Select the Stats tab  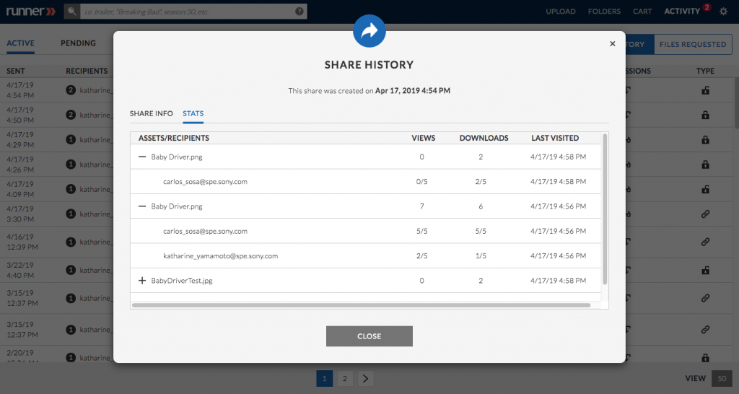[x=193, y=113]
